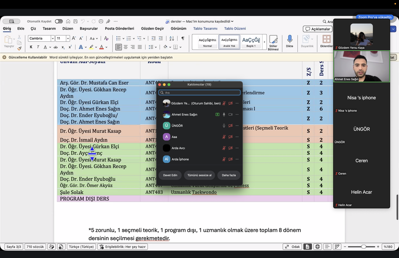
Task: Click Ahmet Enes Sağın's camera icon
Action: click(x=231, y=115)
